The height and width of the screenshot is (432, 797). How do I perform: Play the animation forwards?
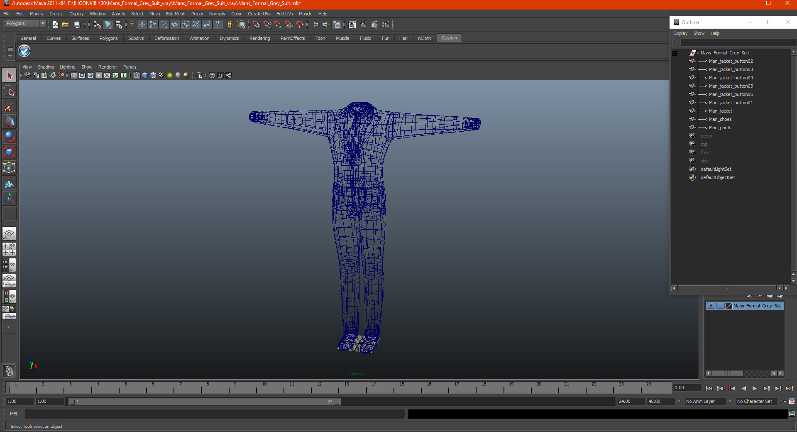(x=755, y=388)
